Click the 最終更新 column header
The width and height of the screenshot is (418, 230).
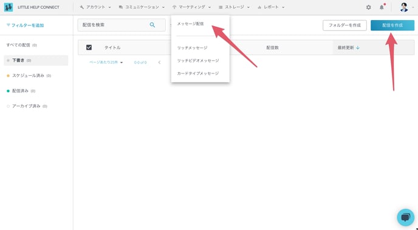(346, 48)
